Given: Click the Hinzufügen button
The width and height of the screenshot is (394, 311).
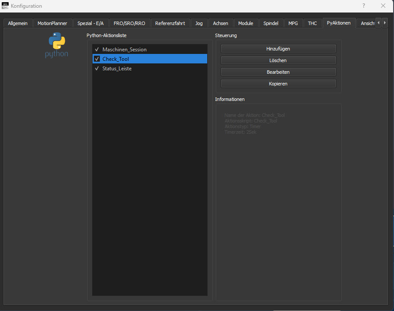Looking at the screenshot, I should tap(278, 49).
